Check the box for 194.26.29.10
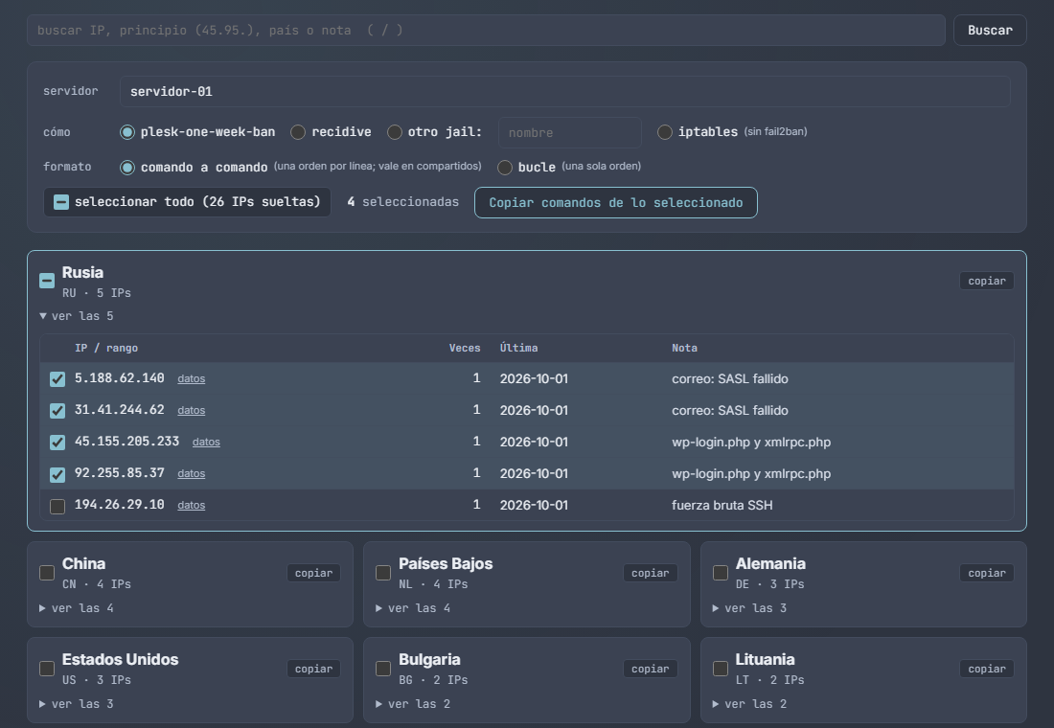1054x728 pixels. [57, 506]
